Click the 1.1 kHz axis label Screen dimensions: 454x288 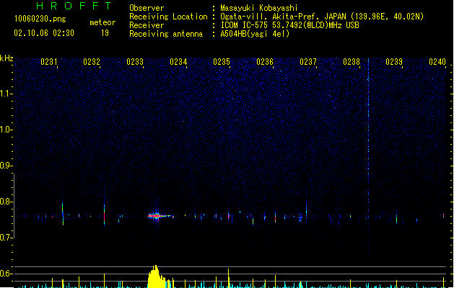6,94
